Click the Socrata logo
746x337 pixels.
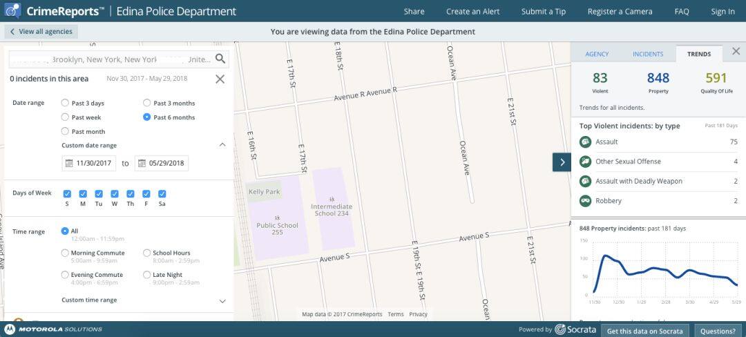[575, 329]
